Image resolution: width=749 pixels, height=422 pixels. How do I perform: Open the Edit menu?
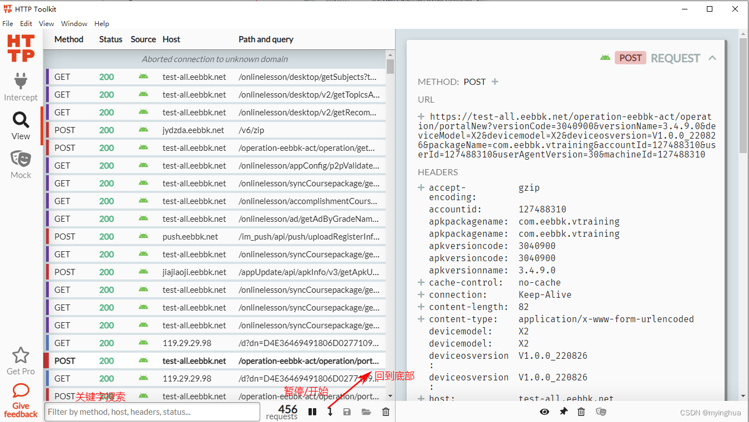pyautogui.click(x=26, y=23)
